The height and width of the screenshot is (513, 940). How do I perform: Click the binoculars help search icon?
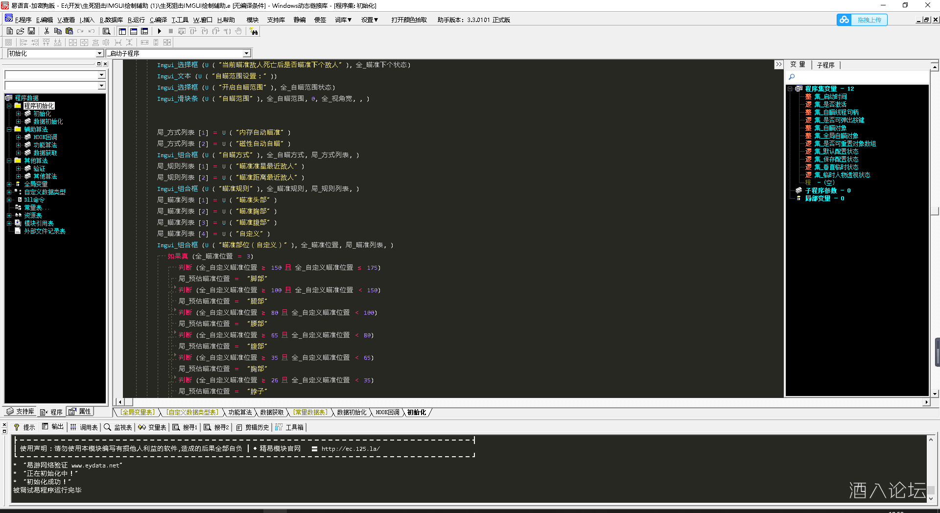(254, 31)
